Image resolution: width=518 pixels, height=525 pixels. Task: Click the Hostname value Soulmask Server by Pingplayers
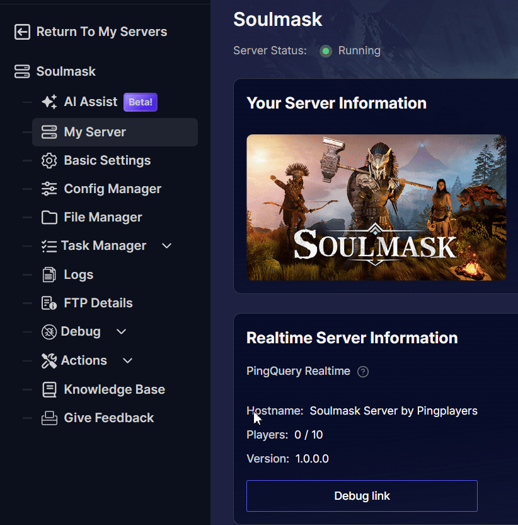click(x=394, y=411)
